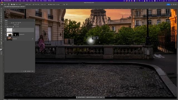Screen dimensions: 178x100
Task: Open the brush Mode dropdown in options bar
Action: (x=21, y=4)
